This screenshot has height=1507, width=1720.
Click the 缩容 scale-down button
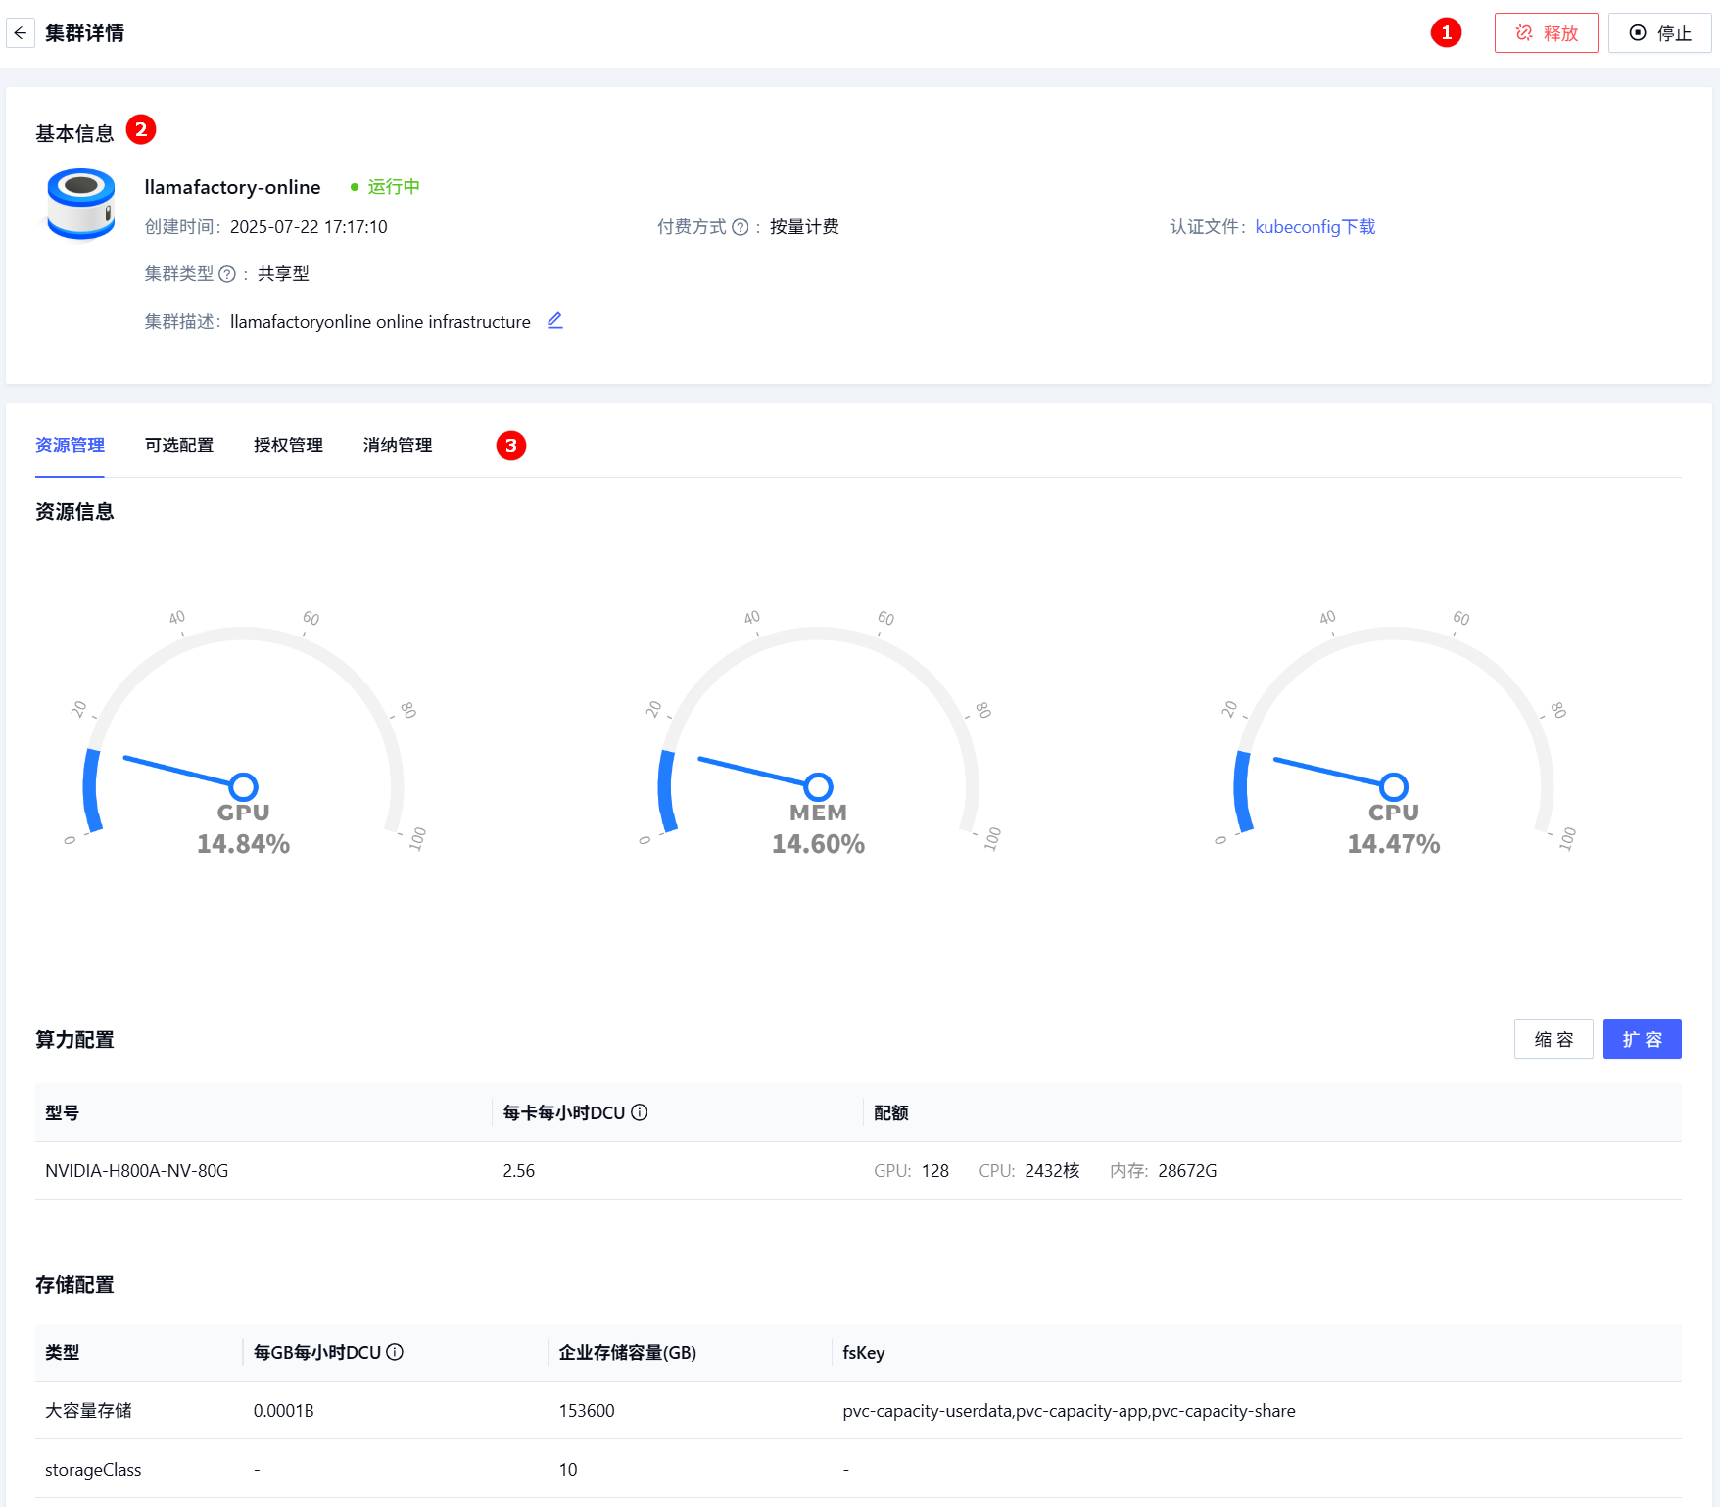(x=1553, y=1039)
